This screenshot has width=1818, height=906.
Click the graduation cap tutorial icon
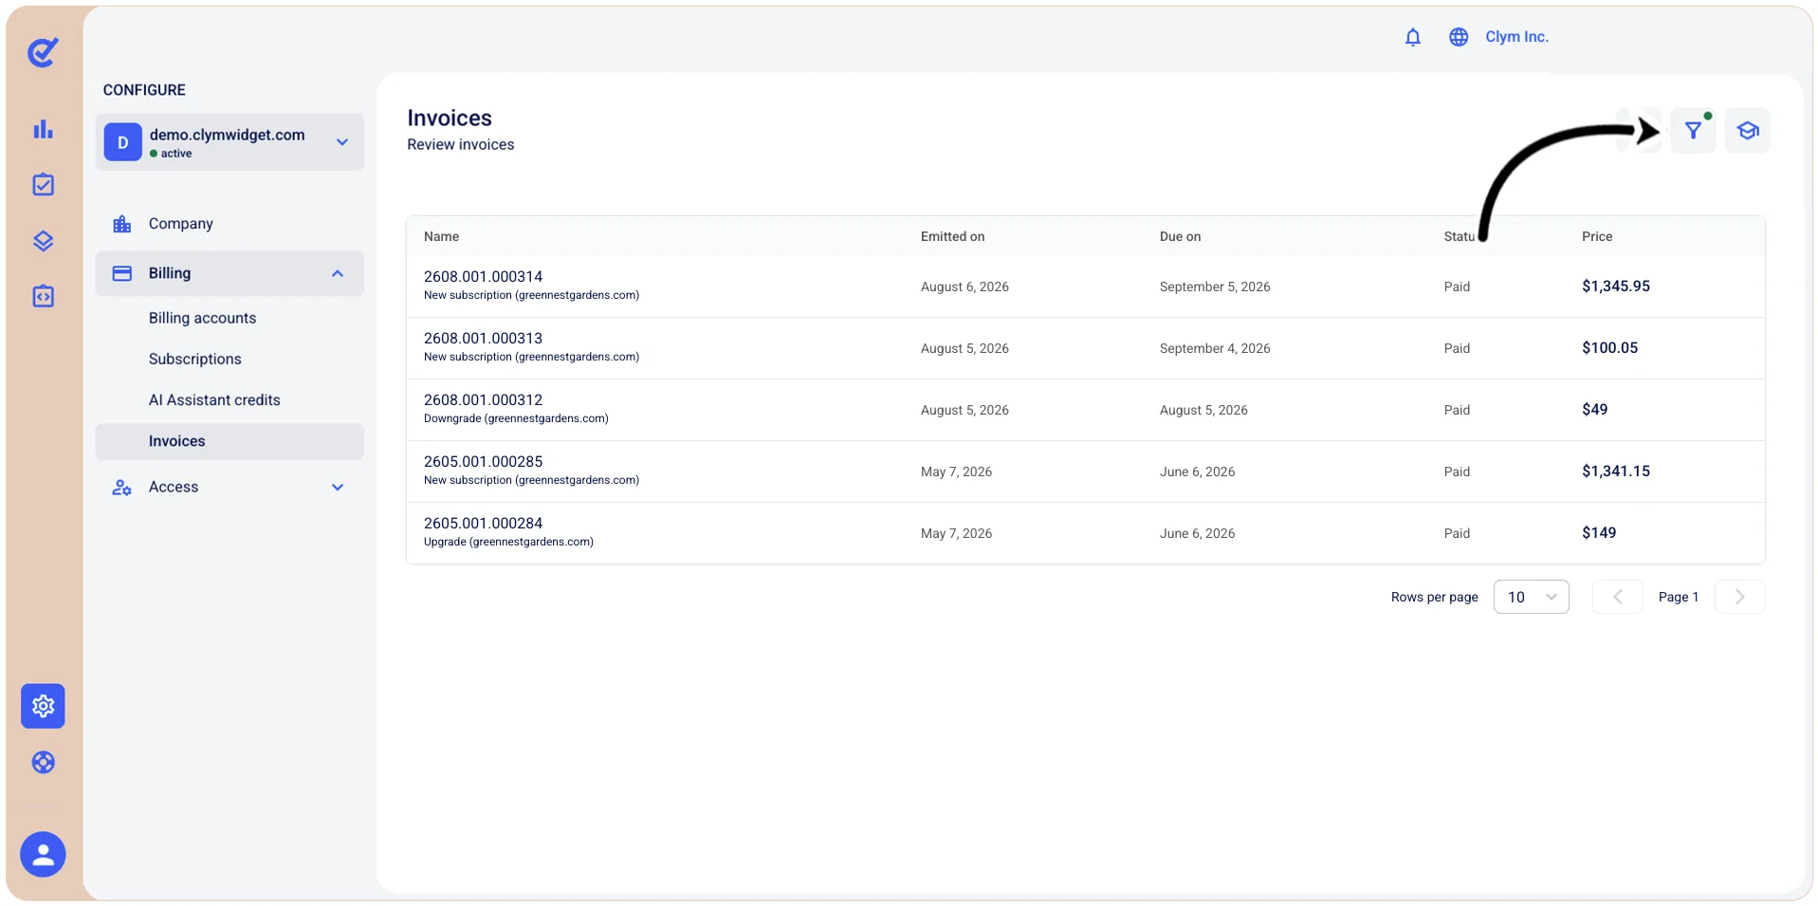click(1747, 131)
